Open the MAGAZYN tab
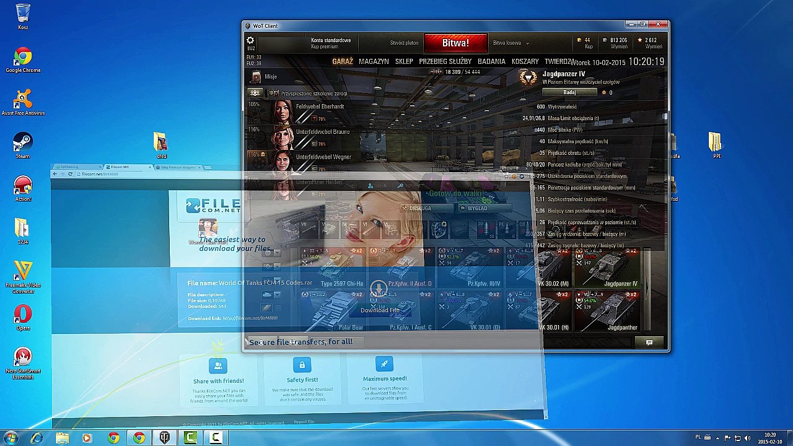Image resolution: width=793 pixels, height=446 pixels. 374,62
